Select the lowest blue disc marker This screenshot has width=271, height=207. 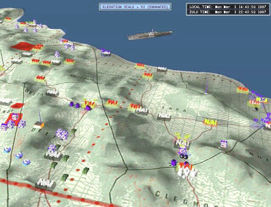(x=26, y=162)
